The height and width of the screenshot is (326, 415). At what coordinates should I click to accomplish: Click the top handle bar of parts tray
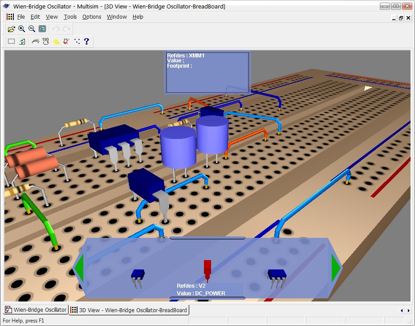point(207,238)
